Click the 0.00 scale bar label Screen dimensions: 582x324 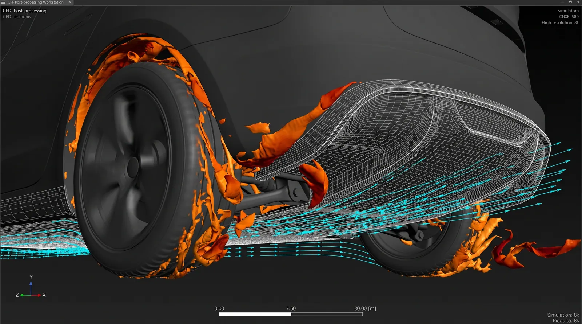[219, 308]
